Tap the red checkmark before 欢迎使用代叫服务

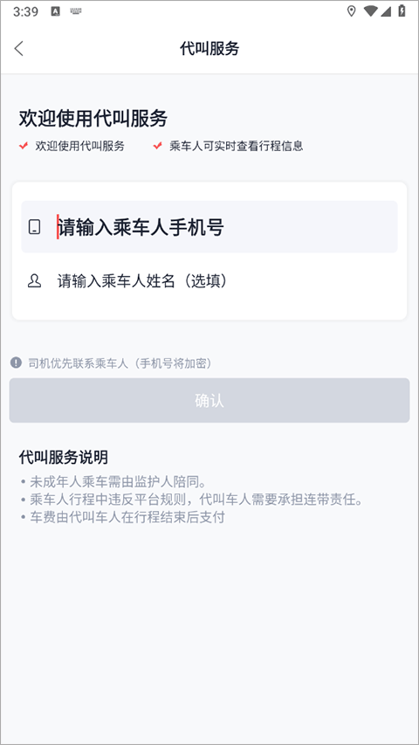coord(24,146)
